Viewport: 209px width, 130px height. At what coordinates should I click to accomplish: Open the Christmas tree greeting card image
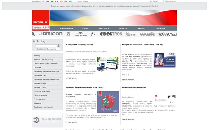108,102
